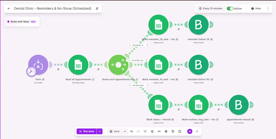Click the clock schedule icon on Tools module

pyautogui.click(x=31, y=72)
